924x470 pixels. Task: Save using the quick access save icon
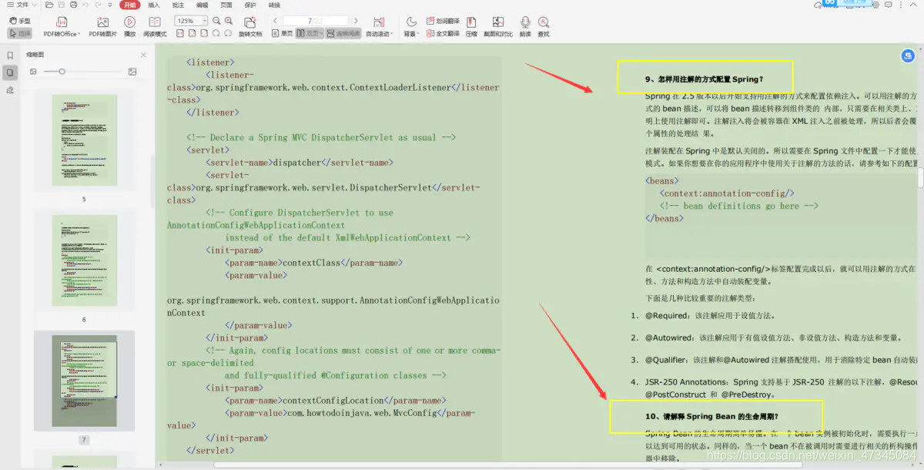click(62, 5)
